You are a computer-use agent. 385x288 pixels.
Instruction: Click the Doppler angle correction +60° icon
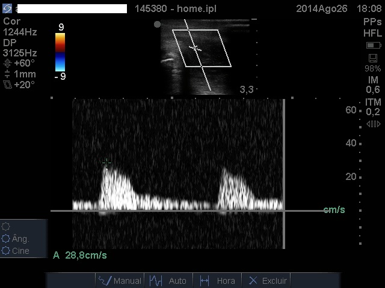(7, 63)
